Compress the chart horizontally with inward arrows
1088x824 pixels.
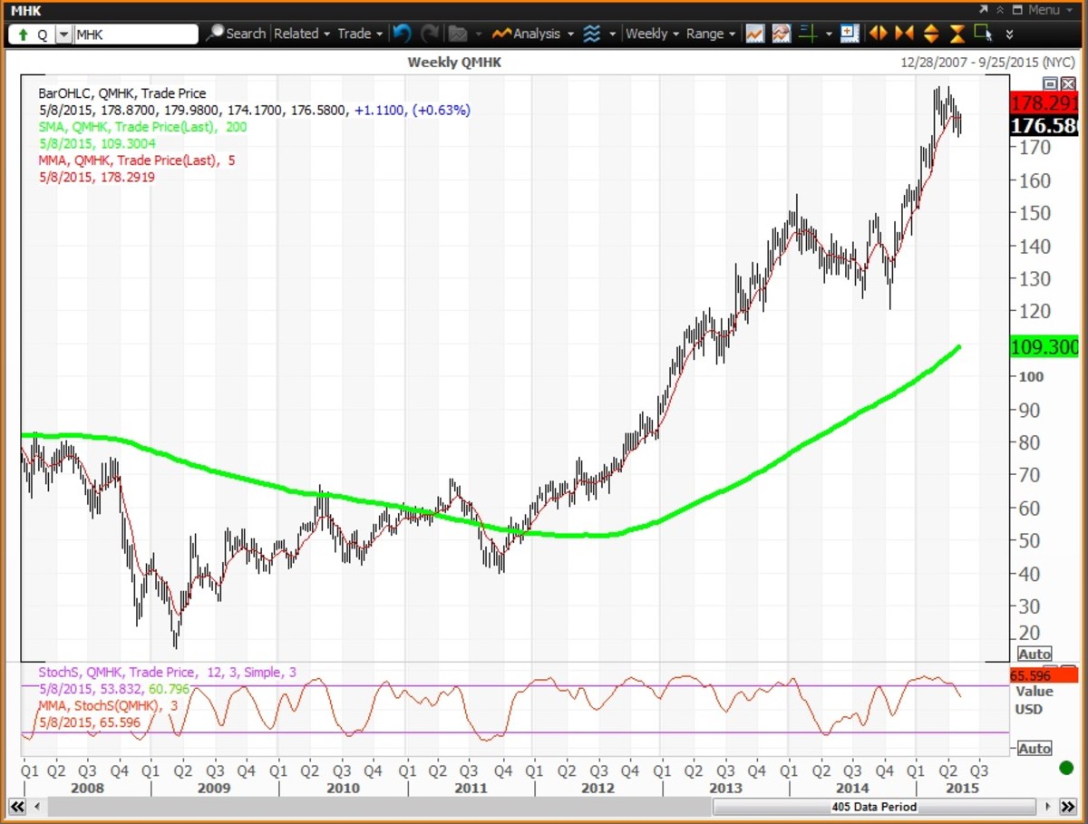[904, 34]
